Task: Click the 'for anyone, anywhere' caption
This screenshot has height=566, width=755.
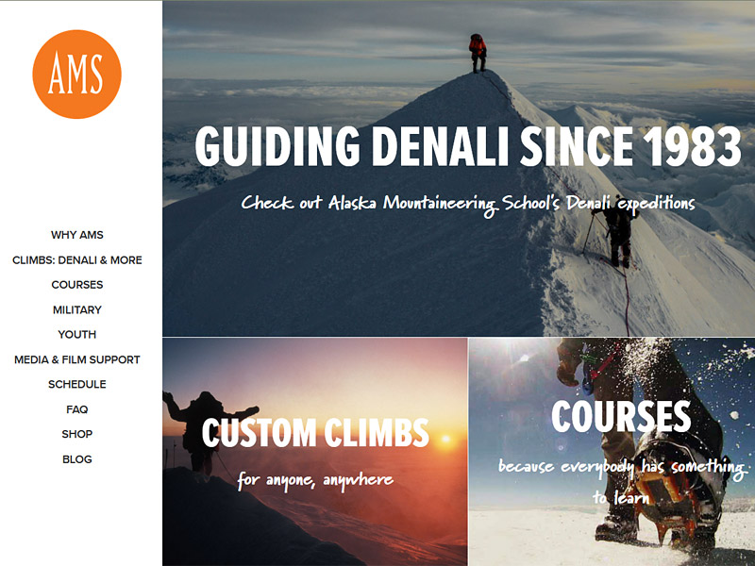Action: pyautogui.click(x=315, y=480)
